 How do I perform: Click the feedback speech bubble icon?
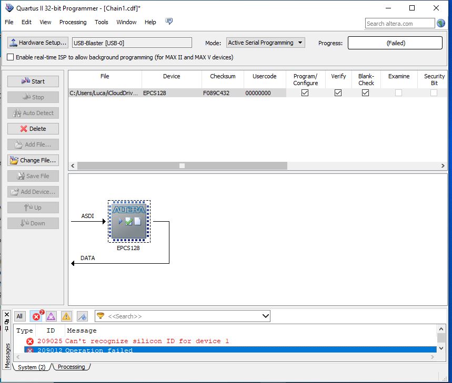click(x=169, y=22)
